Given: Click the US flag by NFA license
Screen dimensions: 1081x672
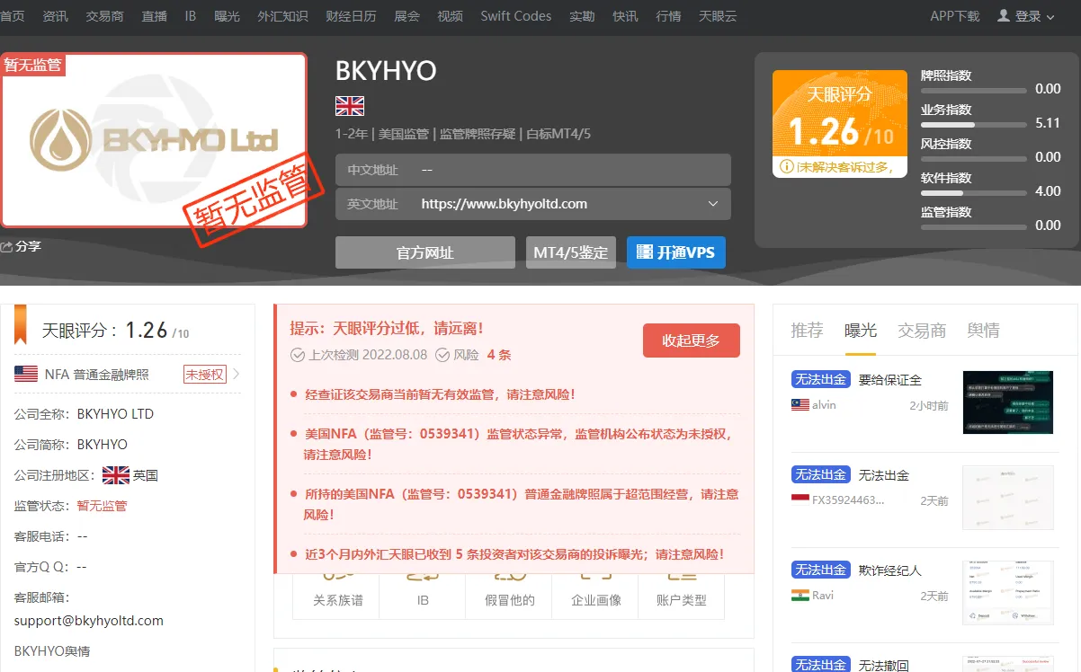Looking at the screenshot, I should [x=26, y=374].
